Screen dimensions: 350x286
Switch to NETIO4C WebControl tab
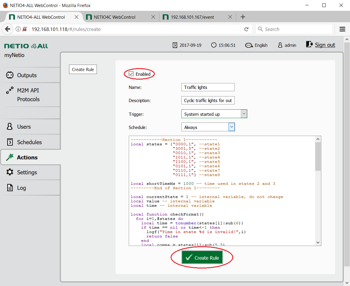pyautogui.click(x=114, y=17)
